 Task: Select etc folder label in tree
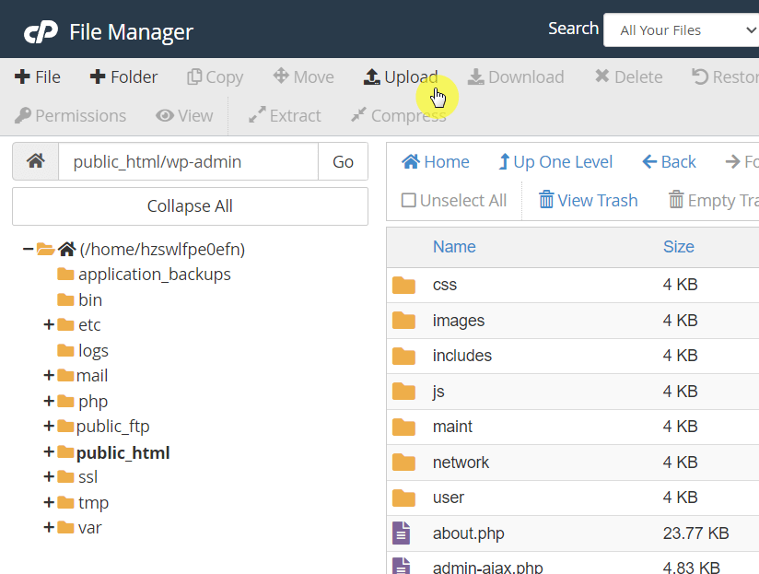click(x=89, y=324)
